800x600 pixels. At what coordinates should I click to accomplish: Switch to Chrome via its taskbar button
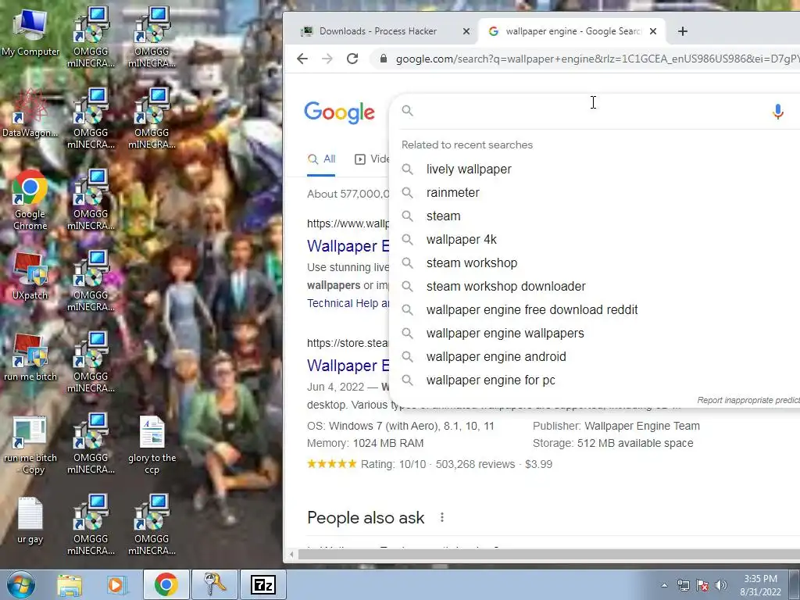tap(166, 584)
